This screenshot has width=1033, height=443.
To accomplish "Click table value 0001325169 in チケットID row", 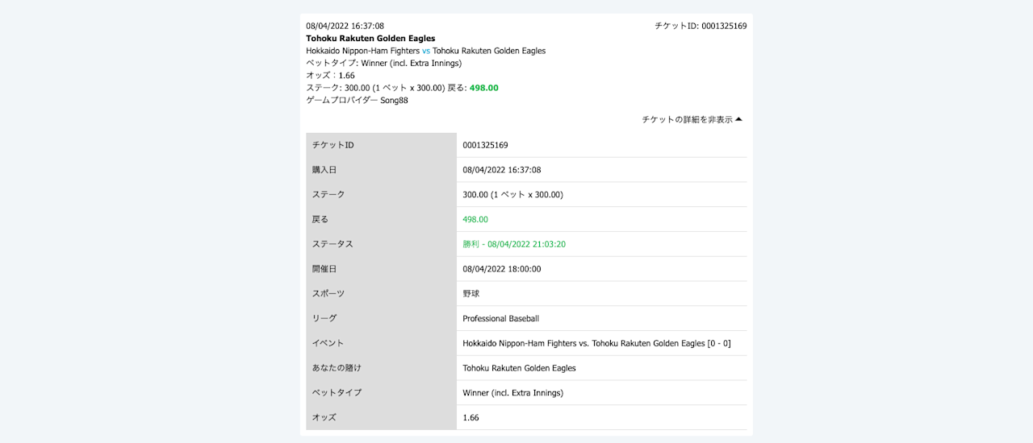I will click(x=485, y=145).
